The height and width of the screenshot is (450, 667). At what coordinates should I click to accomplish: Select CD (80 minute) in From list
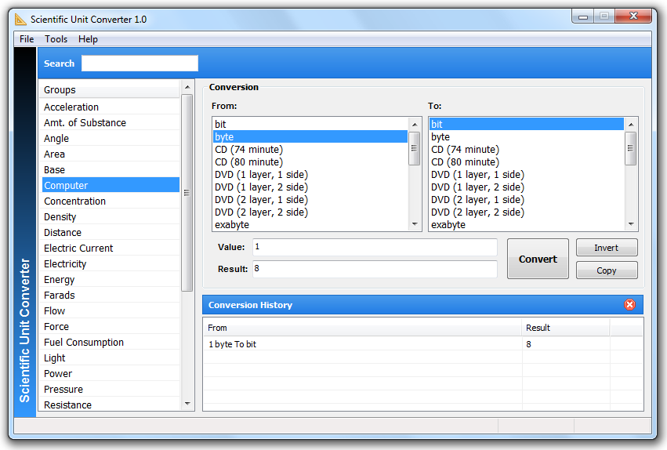[310, 162]
